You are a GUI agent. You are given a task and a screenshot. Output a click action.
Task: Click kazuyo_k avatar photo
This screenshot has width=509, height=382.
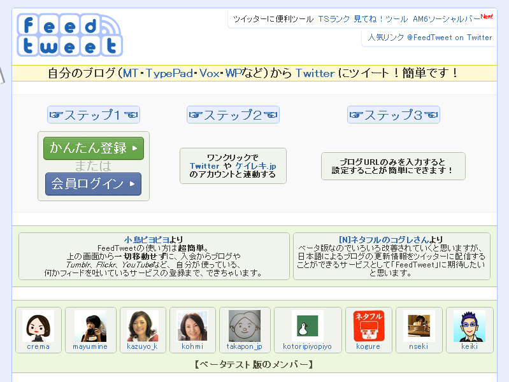point(143,326)
